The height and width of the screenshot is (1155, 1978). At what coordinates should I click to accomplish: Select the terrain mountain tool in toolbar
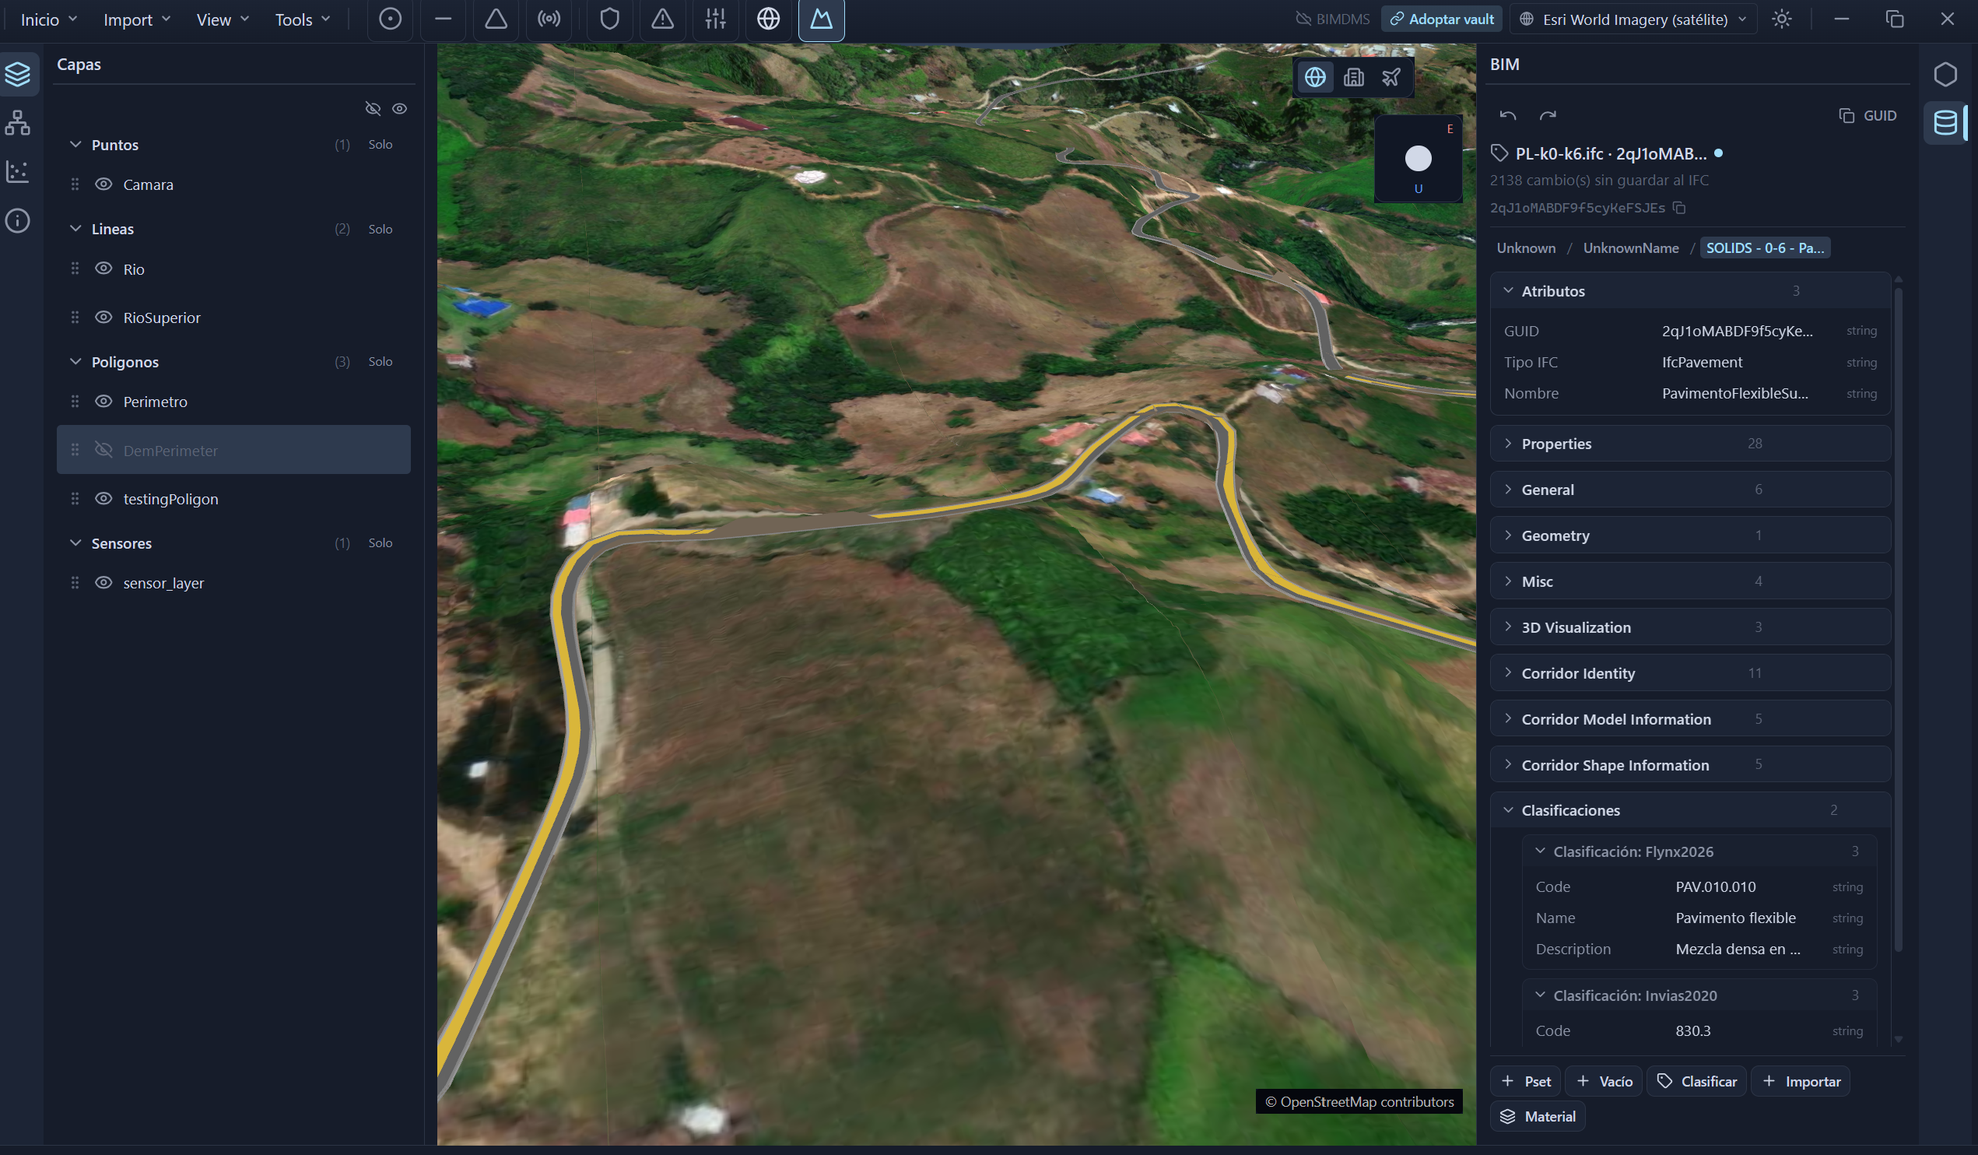pyautogui.click(x=821, y=19)
